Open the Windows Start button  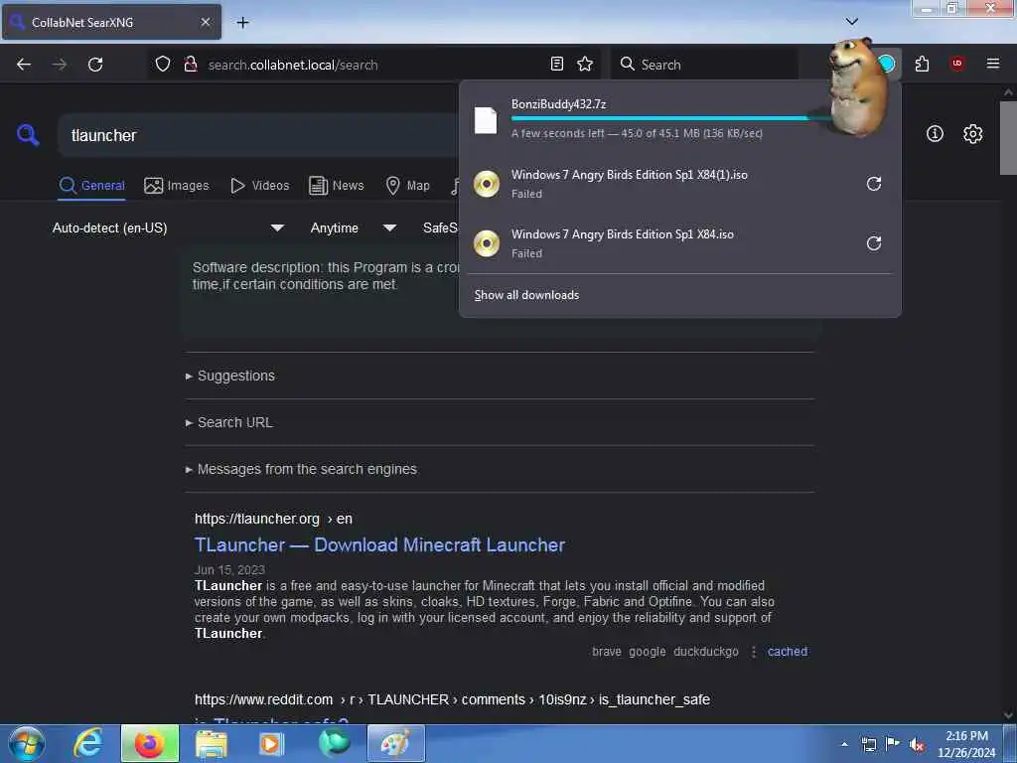click(27, 743)
